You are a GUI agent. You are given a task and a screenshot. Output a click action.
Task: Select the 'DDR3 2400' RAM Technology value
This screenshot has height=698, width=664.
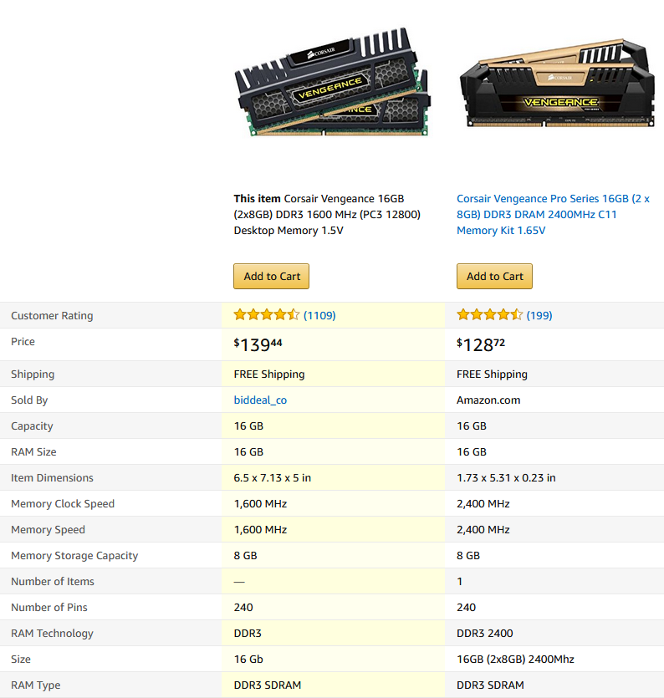click(x=485, y=633)
